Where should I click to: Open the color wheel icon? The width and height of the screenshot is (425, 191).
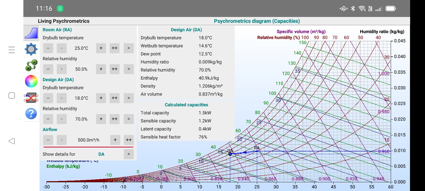31,81
